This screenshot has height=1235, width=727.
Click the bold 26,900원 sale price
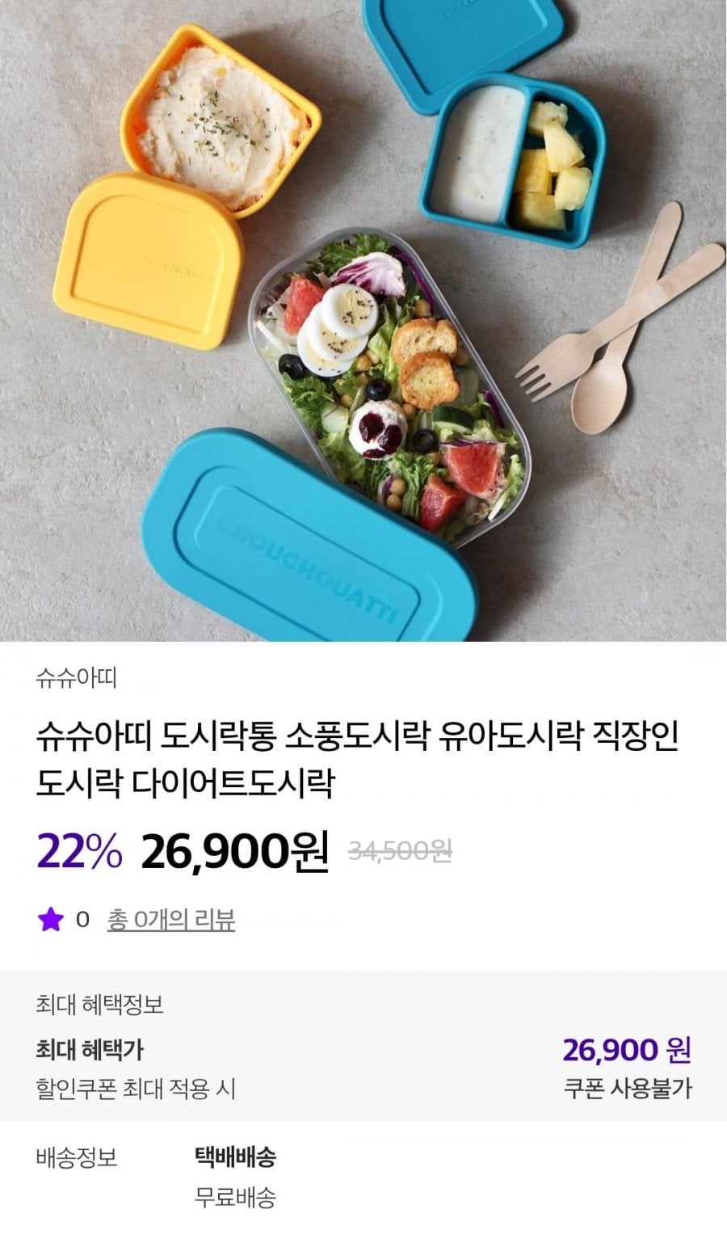tap(235, 851)
